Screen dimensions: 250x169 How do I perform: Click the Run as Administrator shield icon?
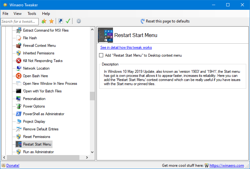(19, 152)
